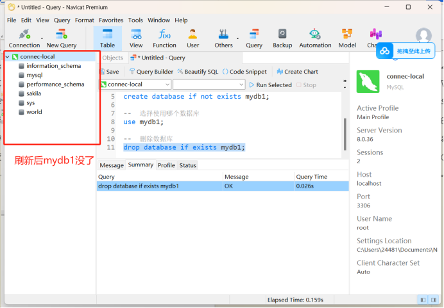Switch to the Profile result tab

166,165
